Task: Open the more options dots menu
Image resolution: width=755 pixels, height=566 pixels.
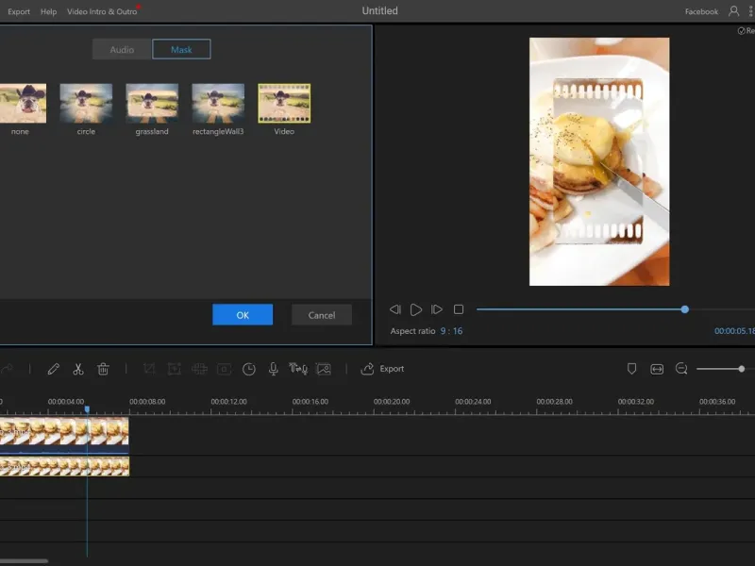Action: coord(750,11)
